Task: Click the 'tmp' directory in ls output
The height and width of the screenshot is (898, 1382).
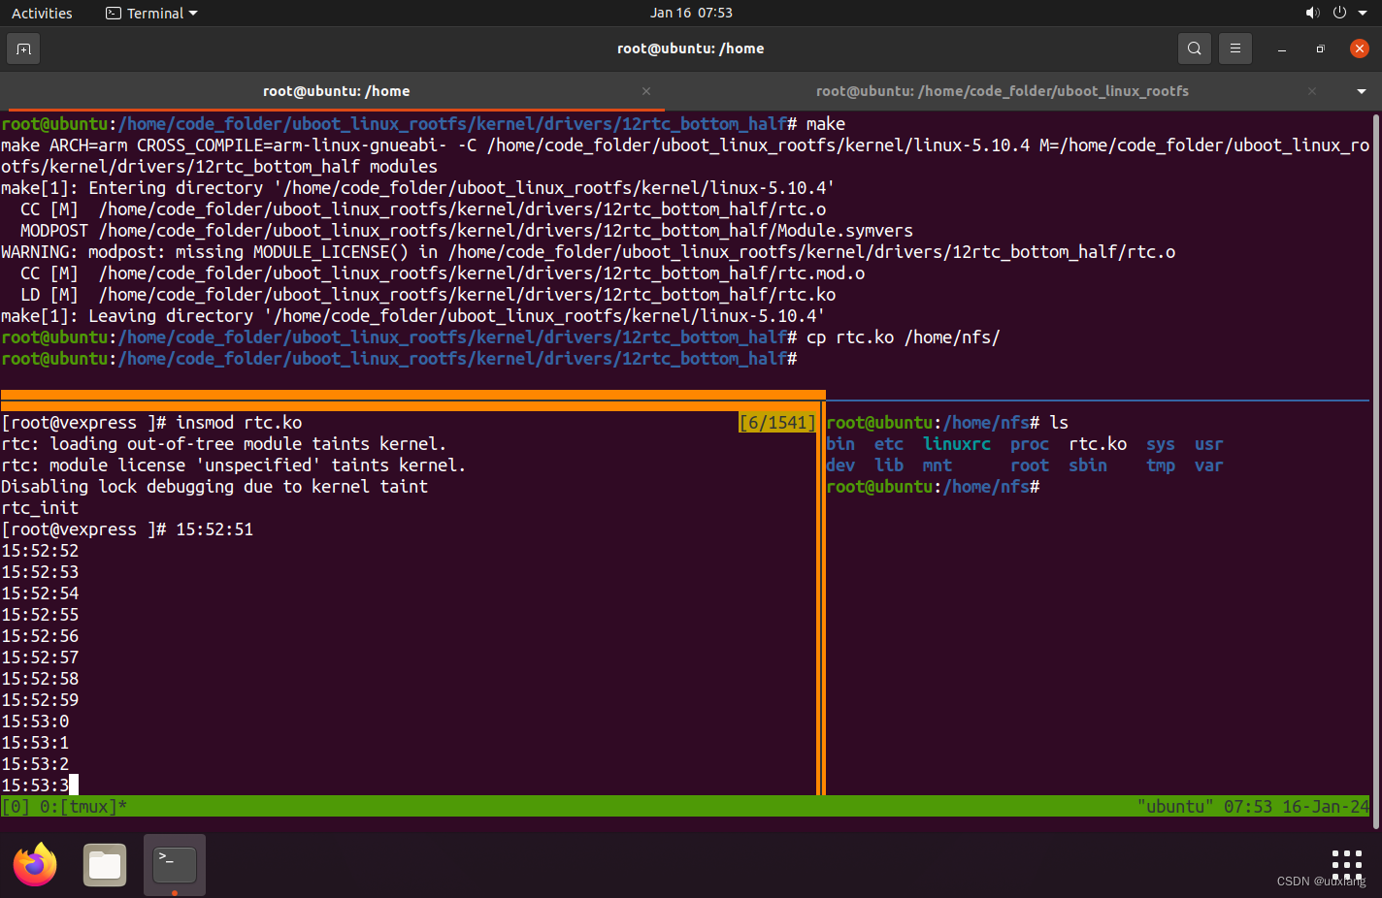Action: [1161, 465]
